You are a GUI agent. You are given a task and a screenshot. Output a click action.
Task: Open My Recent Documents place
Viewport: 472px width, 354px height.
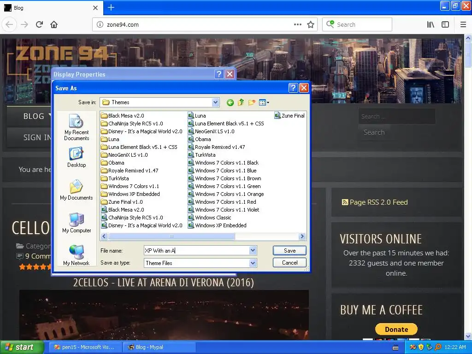point(77,127)
